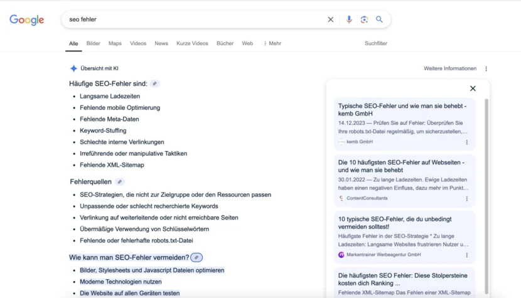521x298 pixels.
Task: Click the link icon next to "Fehlerquellen"
Action: point(119,182)
